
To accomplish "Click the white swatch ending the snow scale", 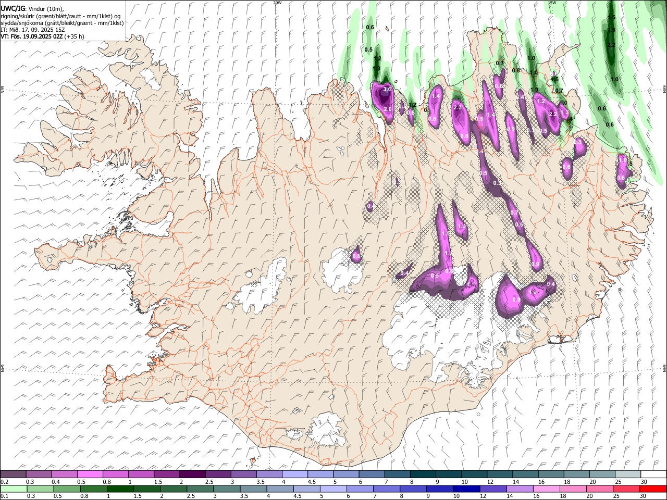I will point(652,474).
